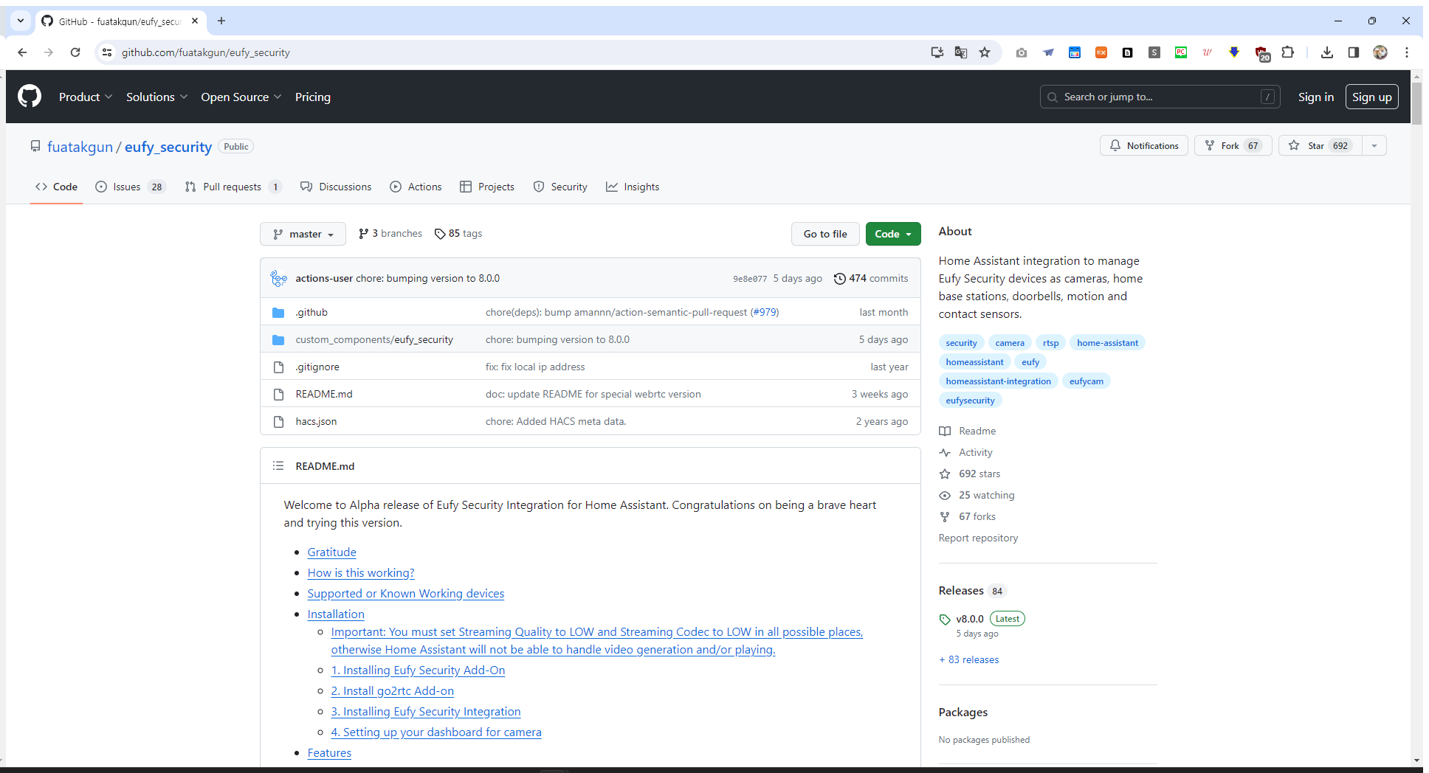Click the translate page icon in the address bar
The image size is (1429, 773).
tap(961, 52)
